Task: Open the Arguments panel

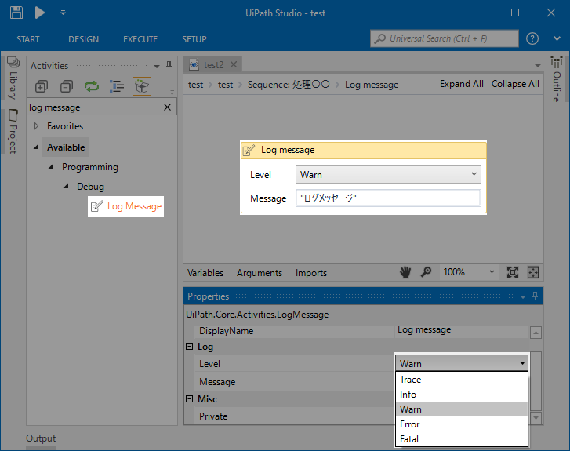Action: coord(260,273)
